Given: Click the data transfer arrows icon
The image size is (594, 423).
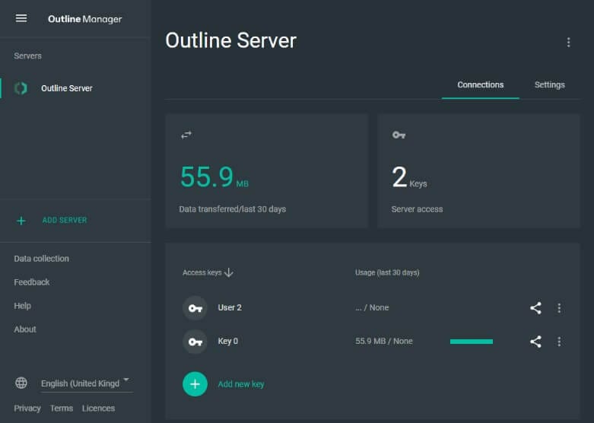Looking at the screenshot, I should (186, 135).
